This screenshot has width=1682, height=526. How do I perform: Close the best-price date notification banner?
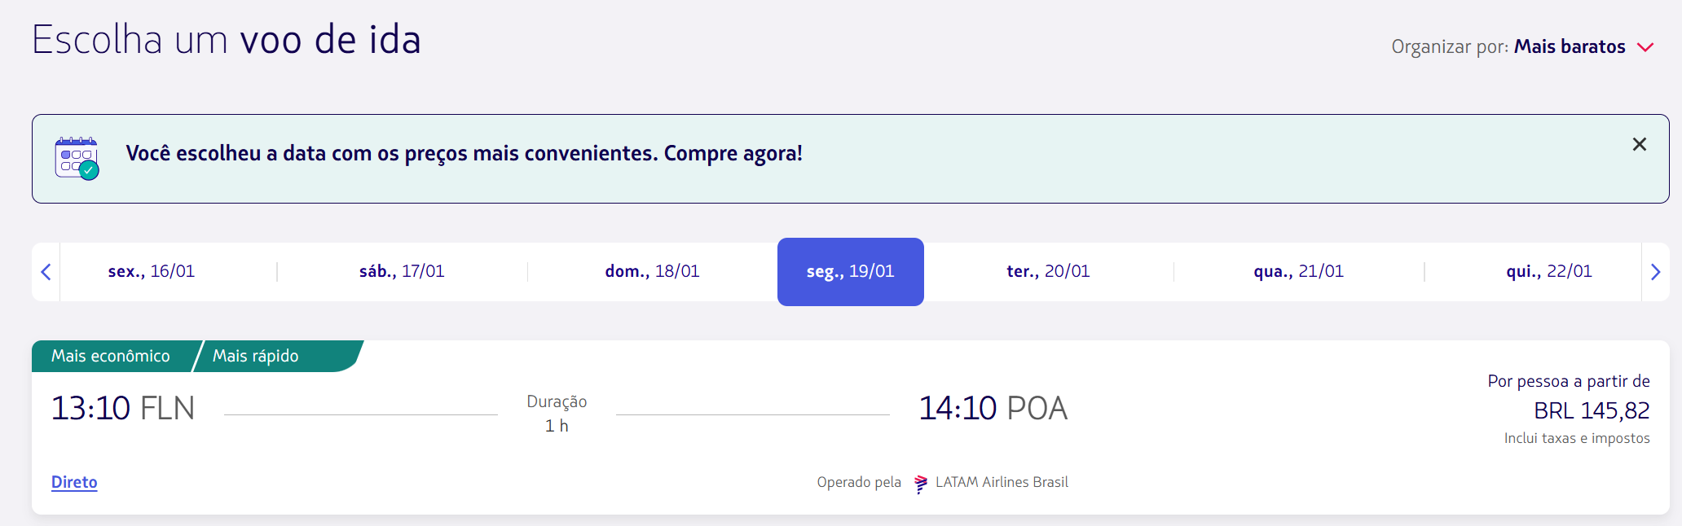coord(1640,144)
